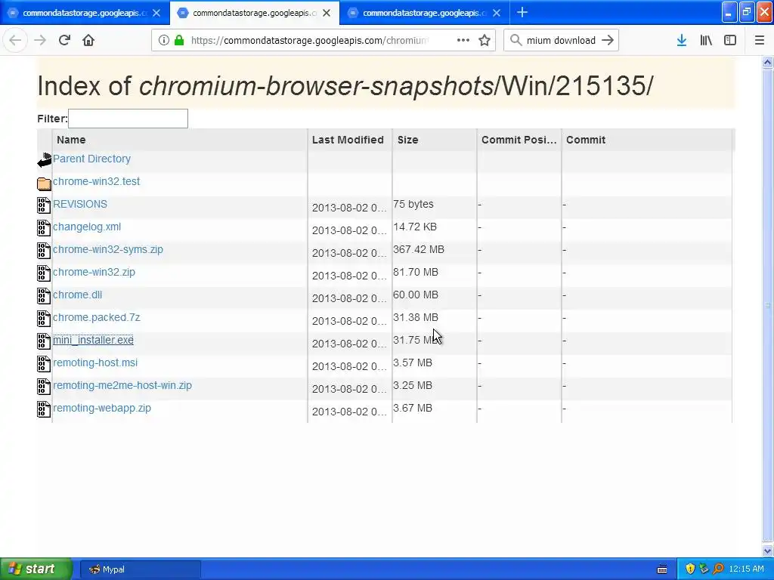The width and height of the screenshot is (774, 580).
Task: Submit search with the arrow button
Action: point(608,40)
